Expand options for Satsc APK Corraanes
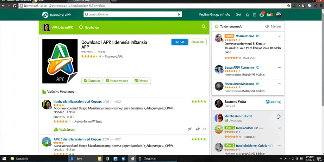The image size is (324, 162). [279, 68]
